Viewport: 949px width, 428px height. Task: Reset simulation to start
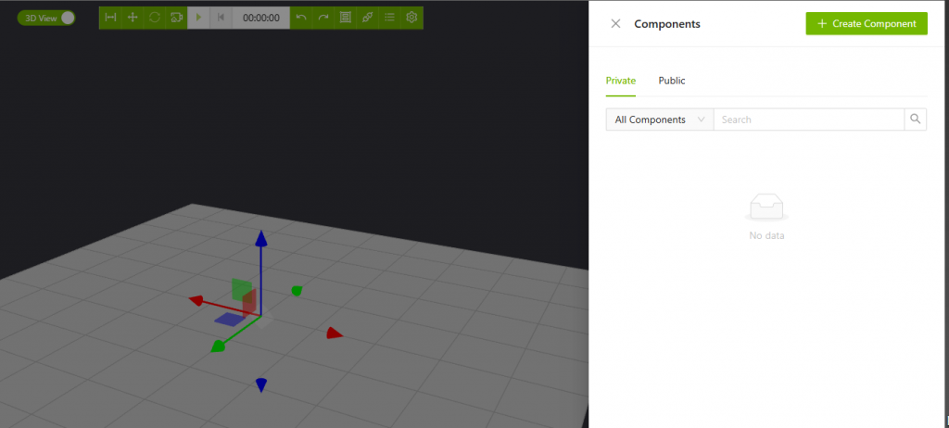click(x=221, y=18)
